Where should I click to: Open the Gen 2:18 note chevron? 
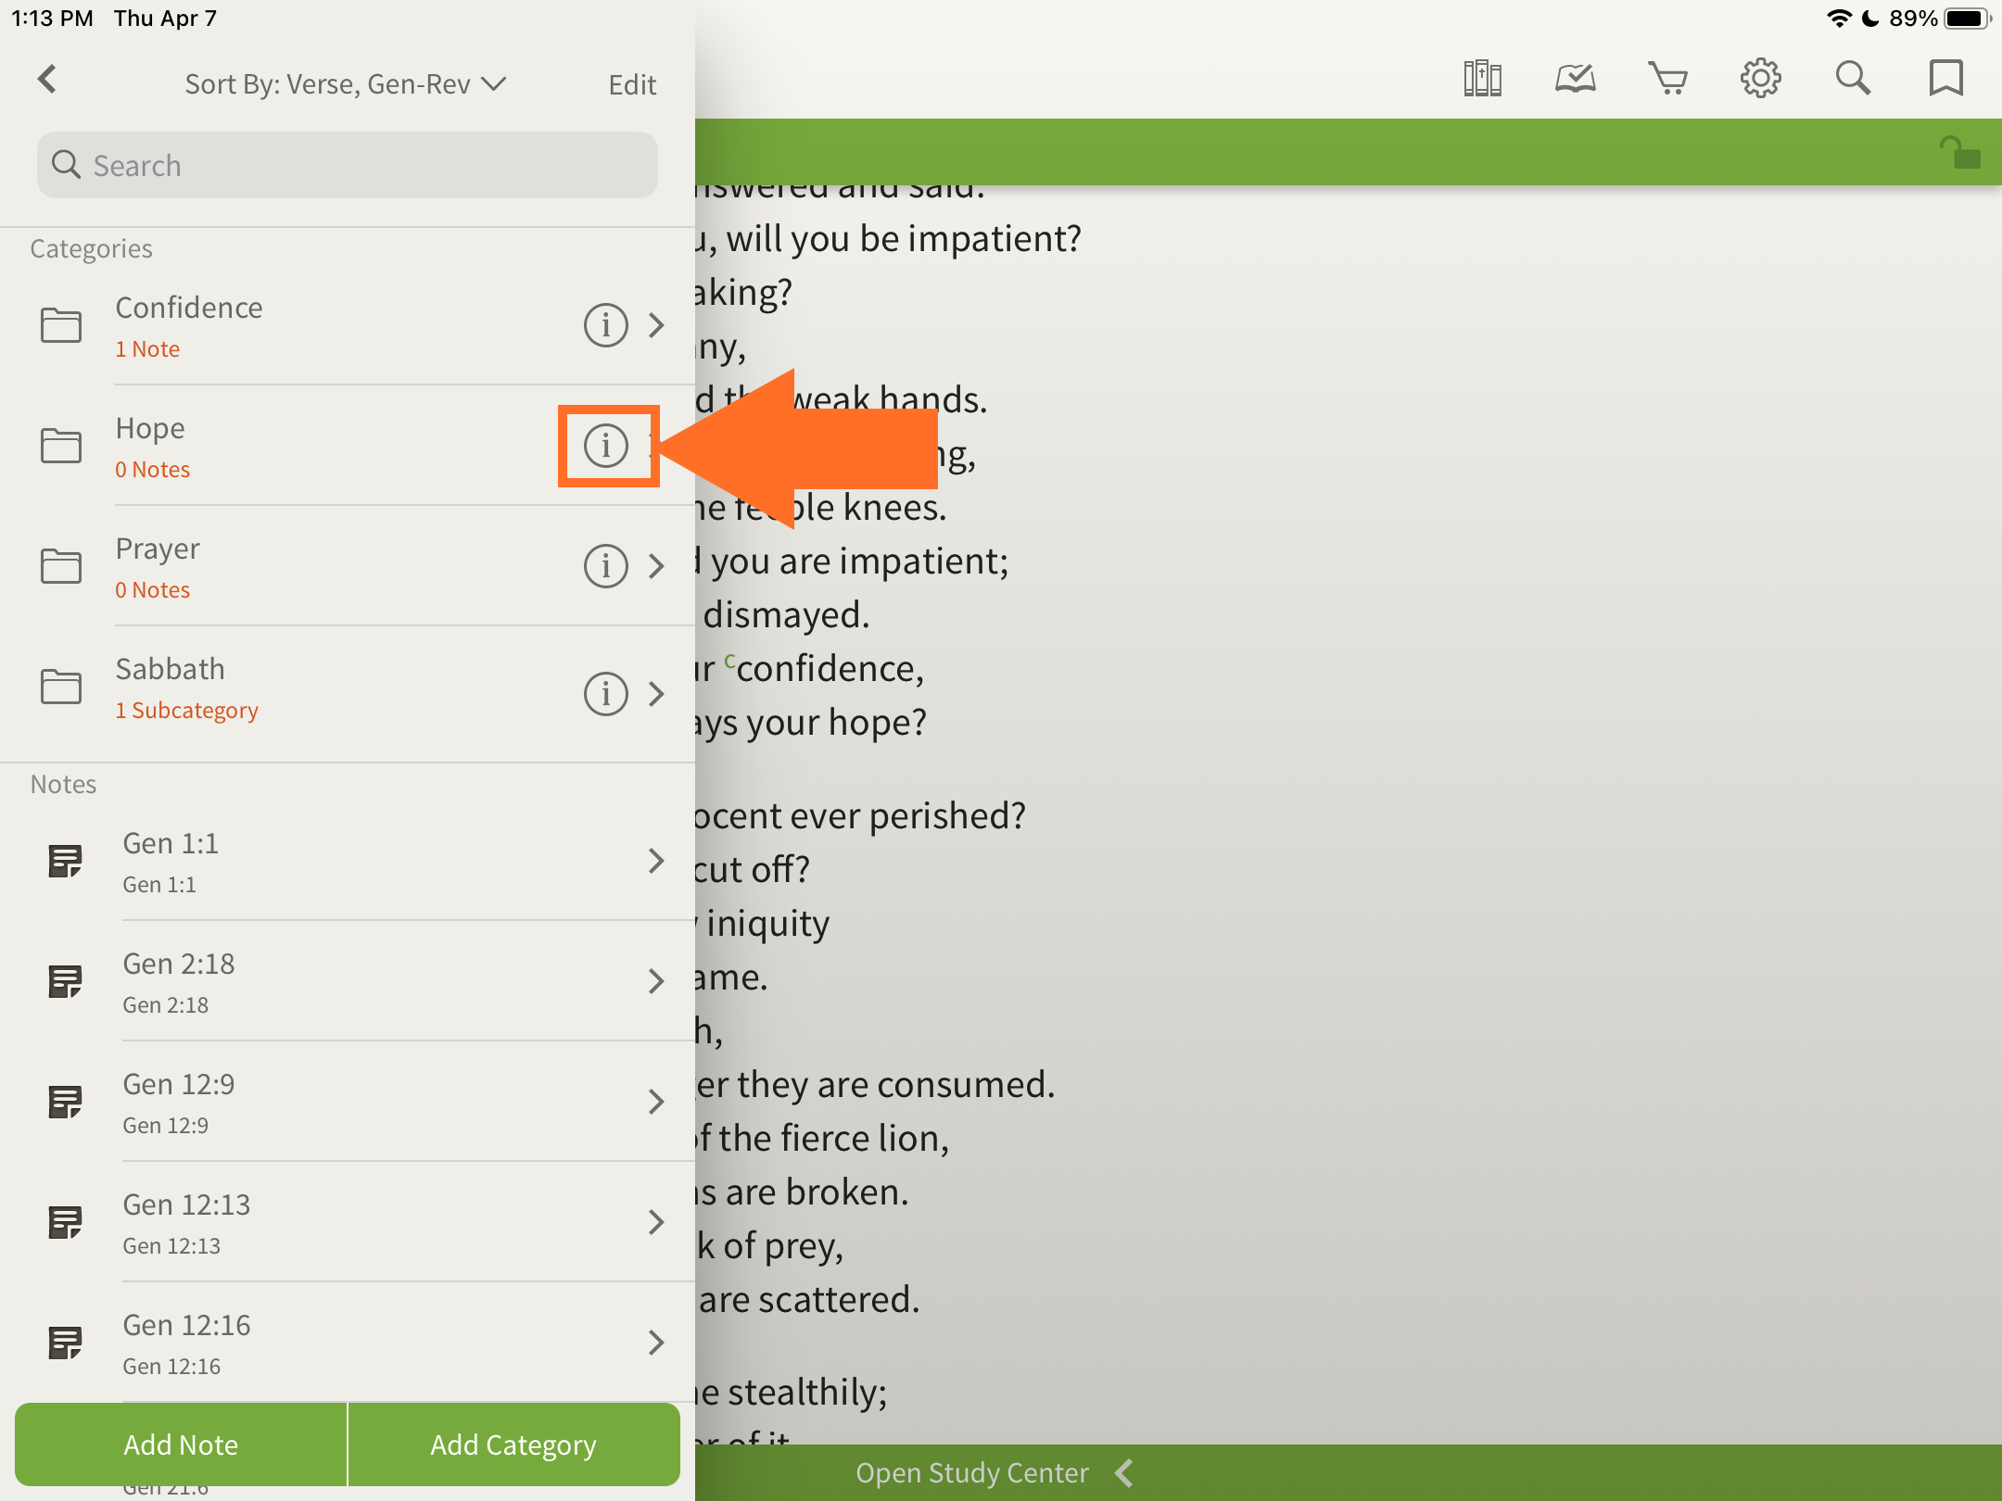pyautogui.click(x=656, y=981)
